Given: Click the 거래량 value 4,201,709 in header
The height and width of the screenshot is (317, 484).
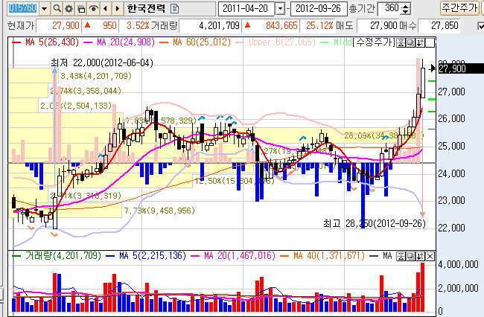Looking at the screenshot, I should (x=211, y=25).
